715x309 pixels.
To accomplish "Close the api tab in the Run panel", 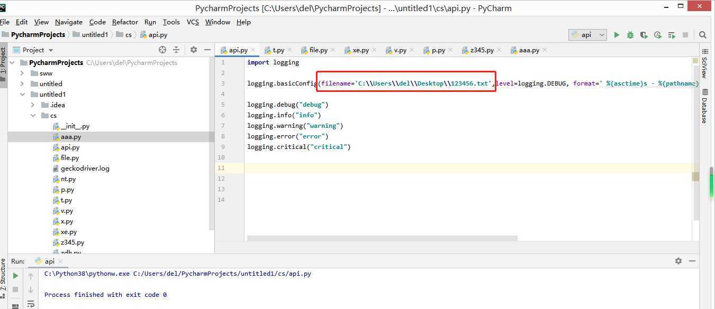I will pyautogui.click(x=61, y=261).
